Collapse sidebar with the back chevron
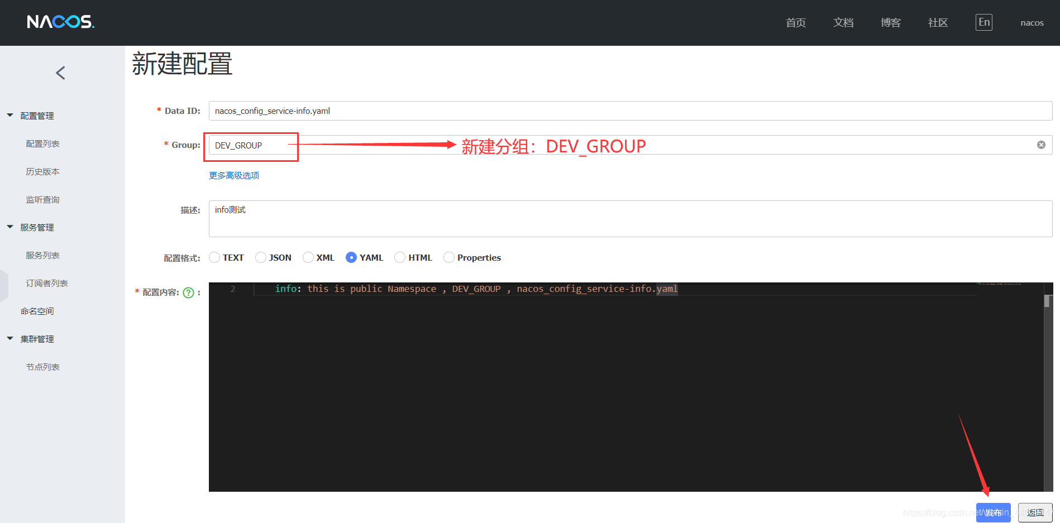1060x523 pixels. click(61, 73)
